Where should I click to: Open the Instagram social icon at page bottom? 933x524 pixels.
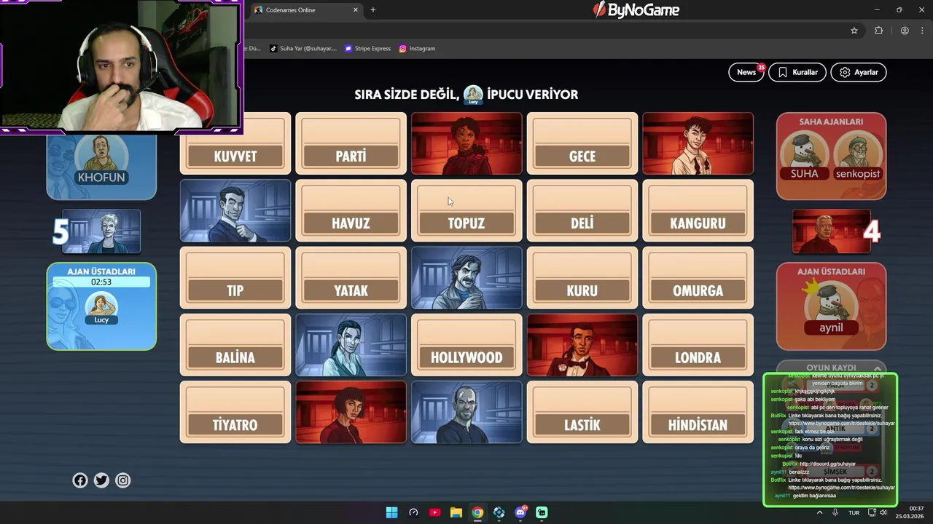123,480
